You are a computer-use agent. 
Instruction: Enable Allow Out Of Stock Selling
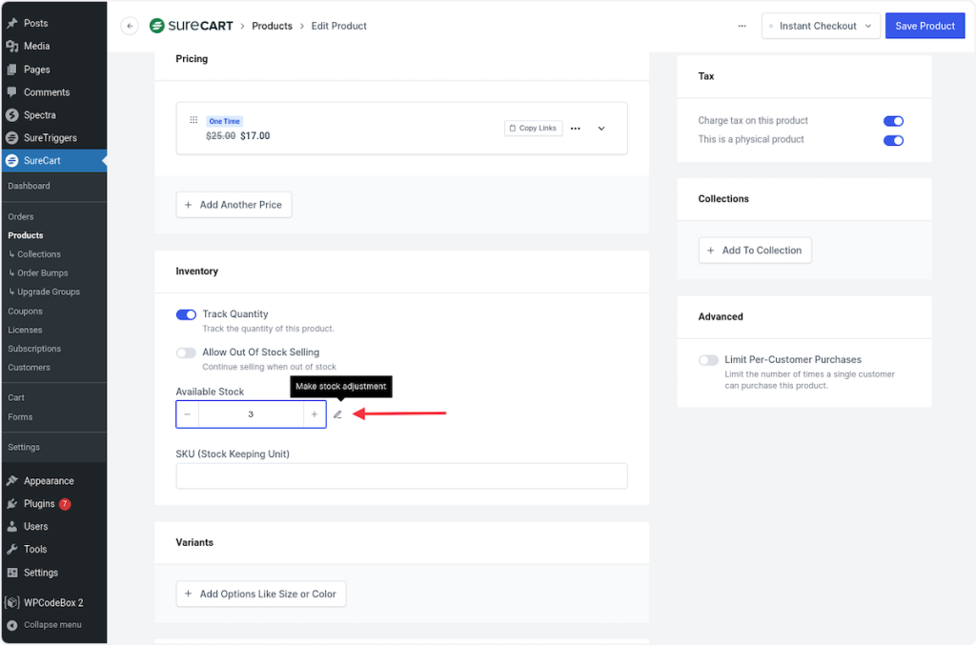point(186,353)
